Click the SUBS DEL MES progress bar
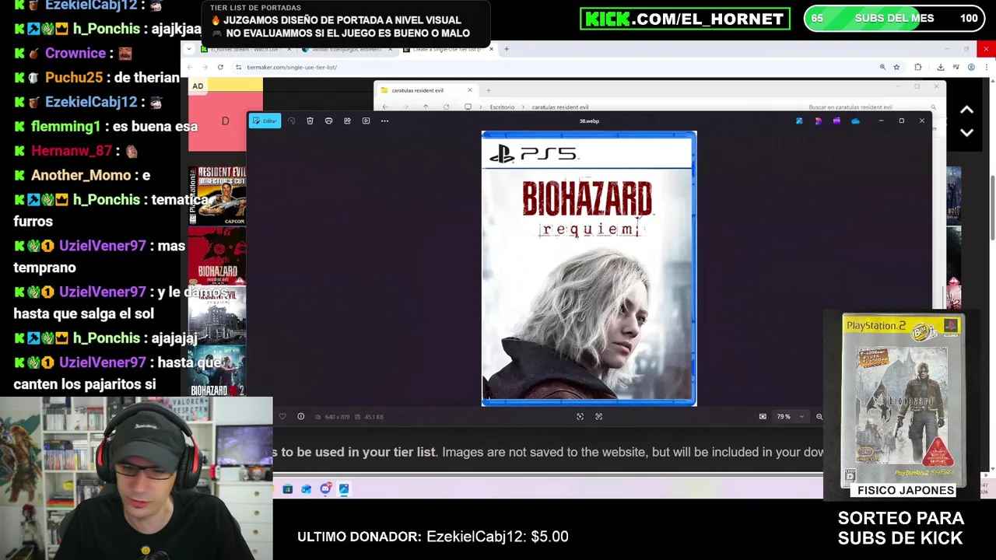Viewport: 996px width, 560px height. point(894,19)
